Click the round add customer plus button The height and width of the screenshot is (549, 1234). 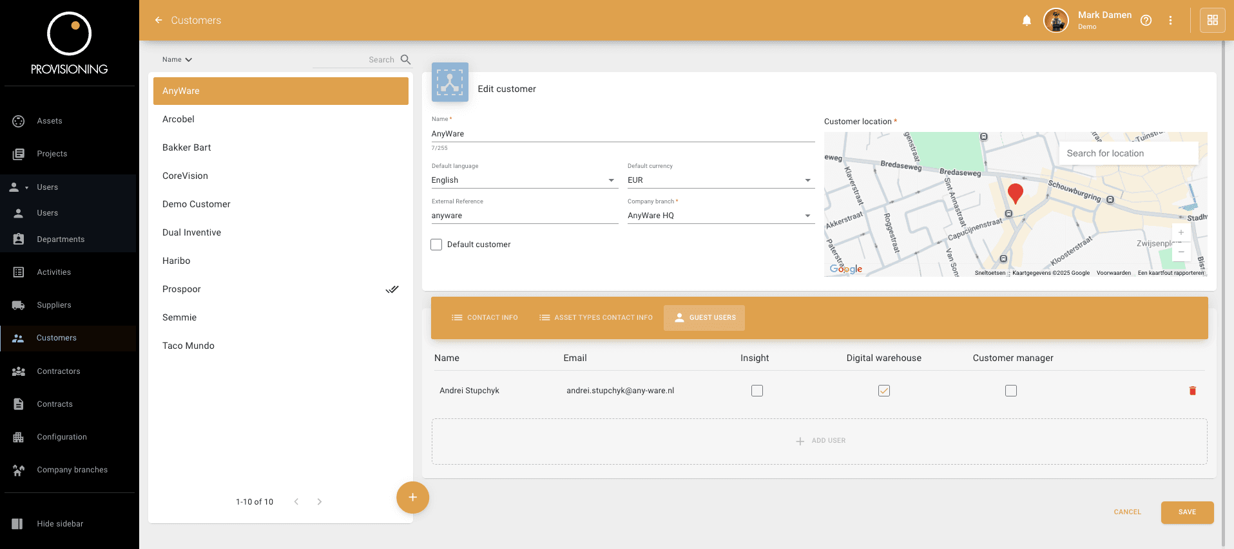[x=412, y=498]
